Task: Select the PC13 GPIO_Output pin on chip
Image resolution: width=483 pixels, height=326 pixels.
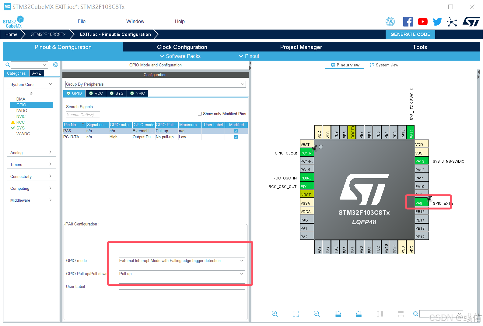Action: (307, 153)
